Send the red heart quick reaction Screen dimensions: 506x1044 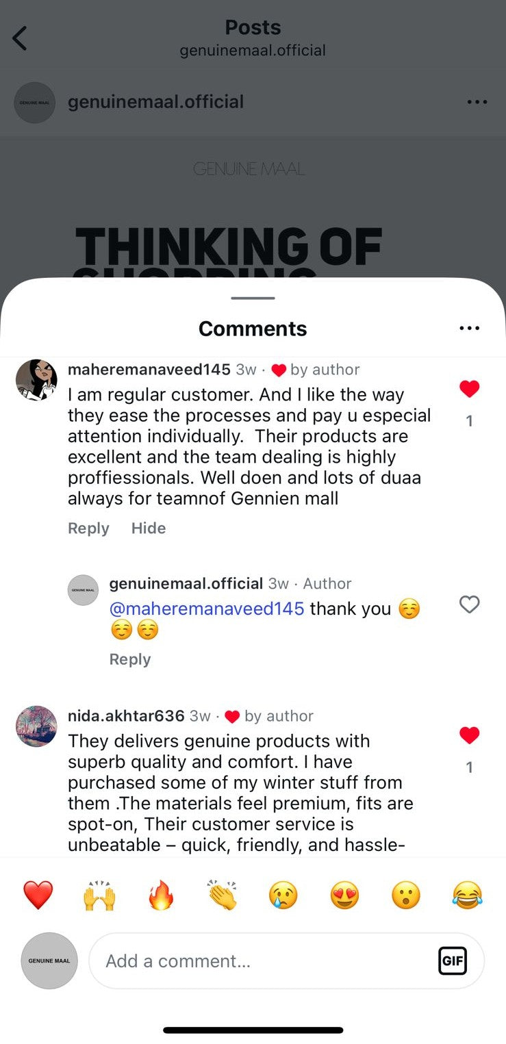click(38, 895)
